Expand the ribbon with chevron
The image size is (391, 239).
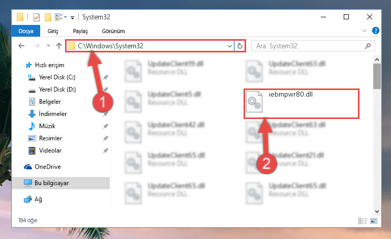pyautogui.click(x=365, y=31)
